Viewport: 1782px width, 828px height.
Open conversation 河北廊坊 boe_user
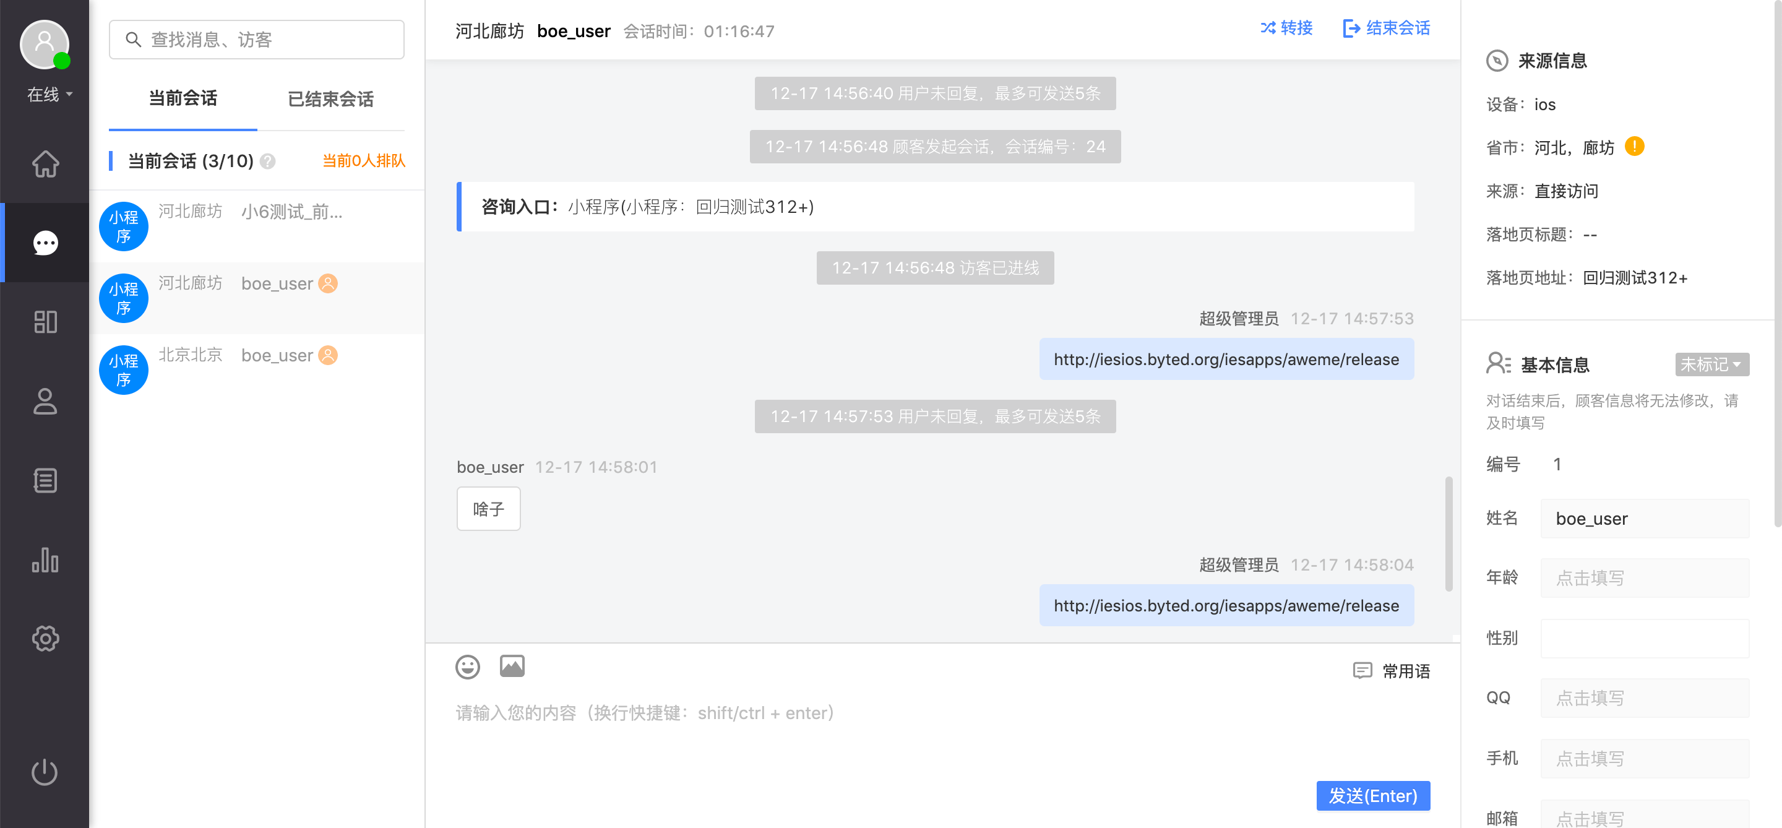[x=257, y=298]
